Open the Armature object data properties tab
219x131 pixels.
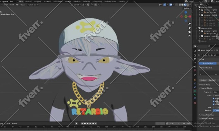point(195,91)
